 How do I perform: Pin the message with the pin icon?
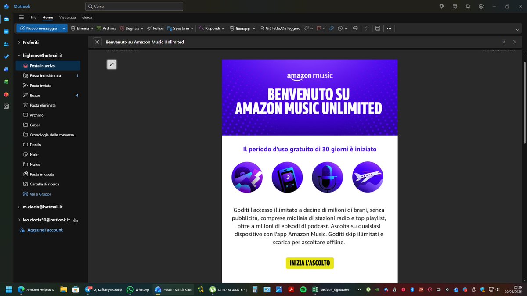click(332, 28)
